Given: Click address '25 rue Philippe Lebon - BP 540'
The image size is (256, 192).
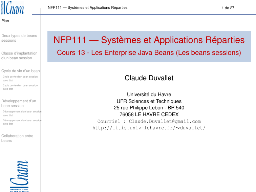Looking at the screenshot, I should point(149,108).
